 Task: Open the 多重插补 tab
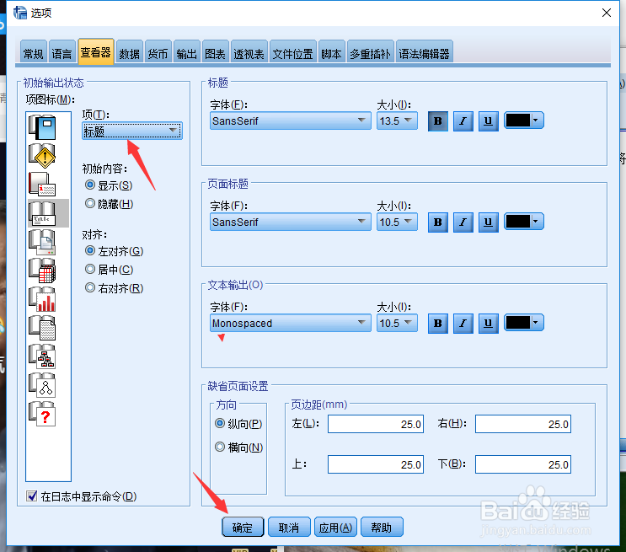(x=370, y=53)
